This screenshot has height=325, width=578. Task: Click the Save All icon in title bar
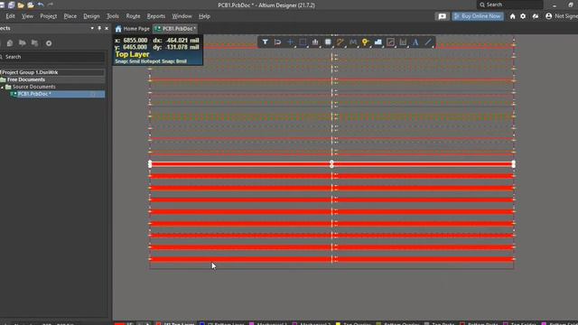coord(11,5)
